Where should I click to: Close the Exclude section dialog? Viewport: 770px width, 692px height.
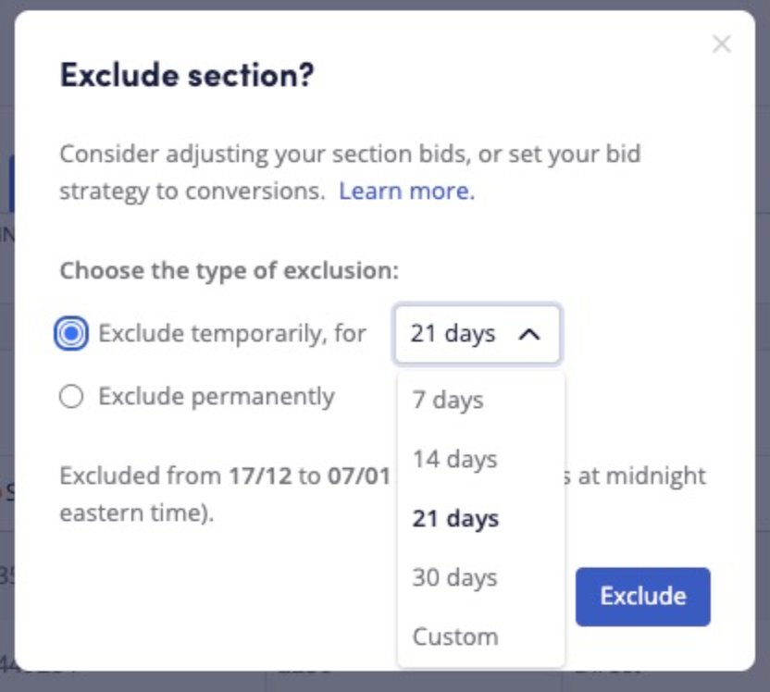pos(721,44)
